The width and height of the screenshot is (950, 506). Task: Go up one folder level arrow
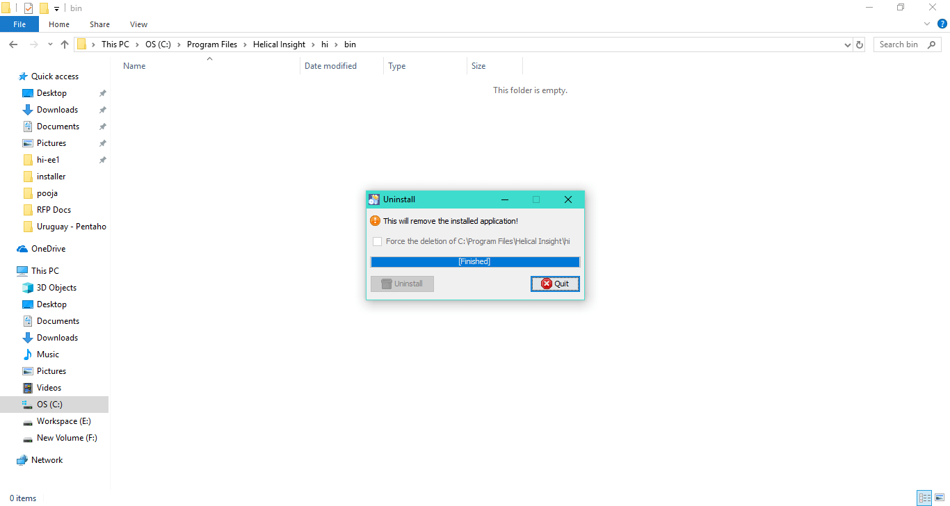65,44
